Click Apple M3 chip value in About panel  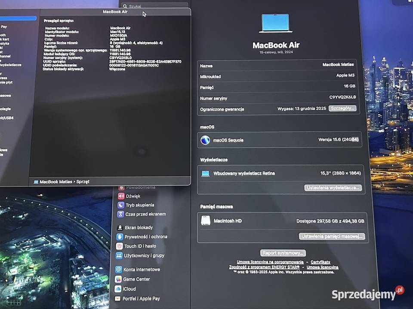pos(345,75)
